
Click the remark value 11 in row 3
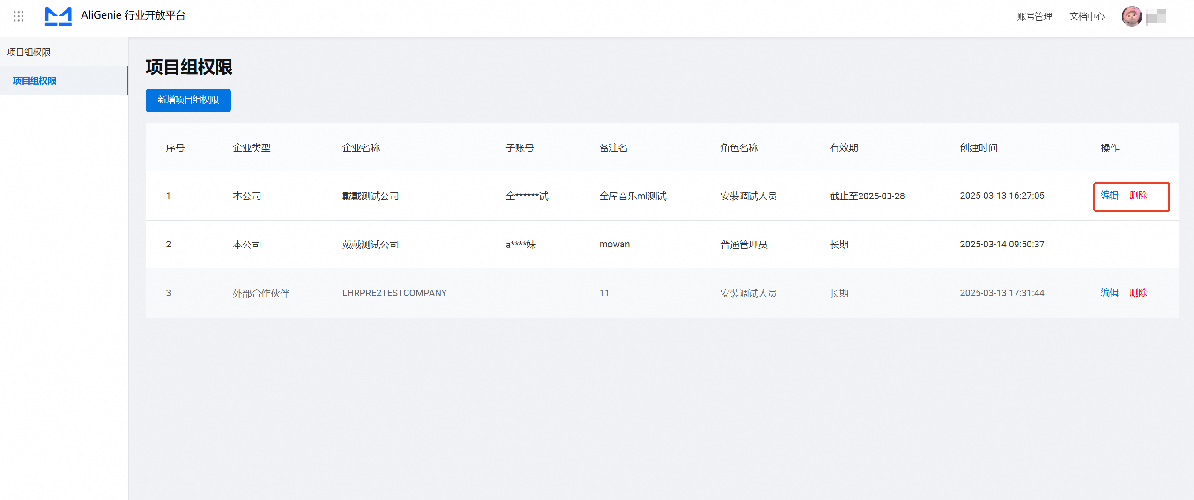604,293
